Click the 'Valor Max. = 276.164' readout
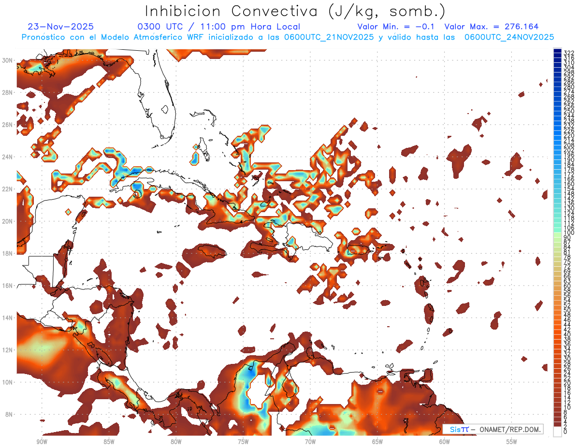 coord(492,27)
